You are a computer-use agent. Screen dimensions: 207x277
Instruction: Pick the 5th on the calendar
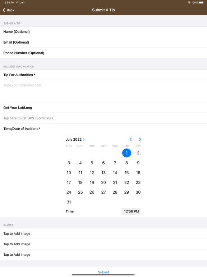92,163
